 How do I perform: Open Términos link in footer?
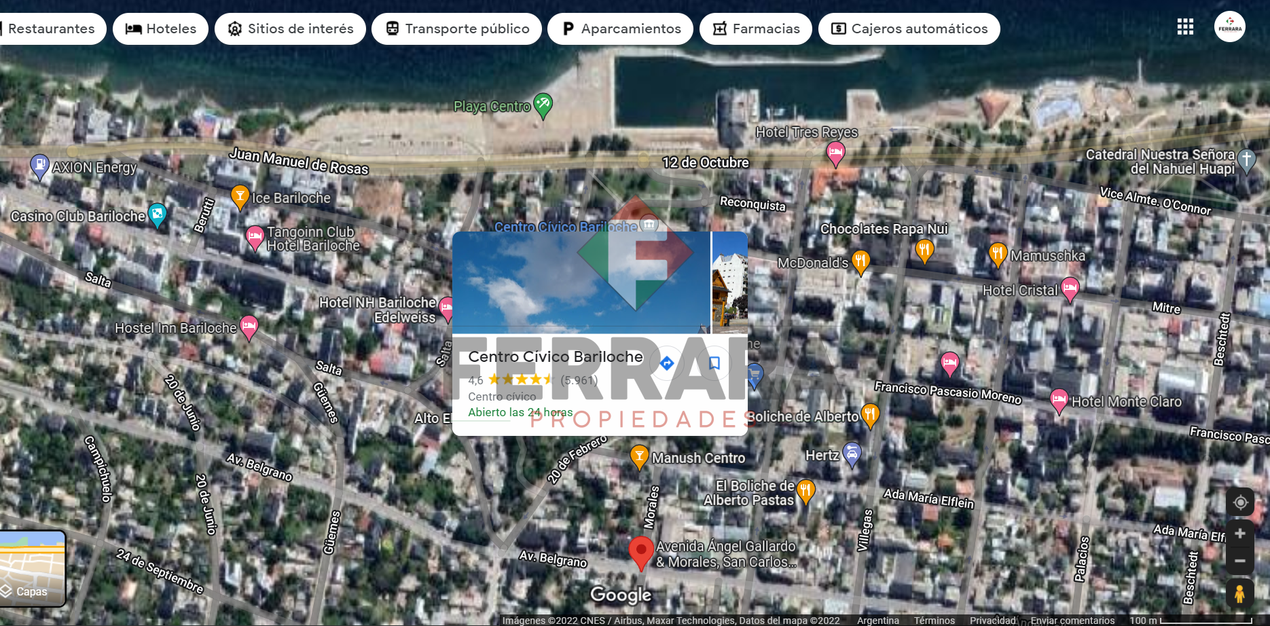point(935,621)
